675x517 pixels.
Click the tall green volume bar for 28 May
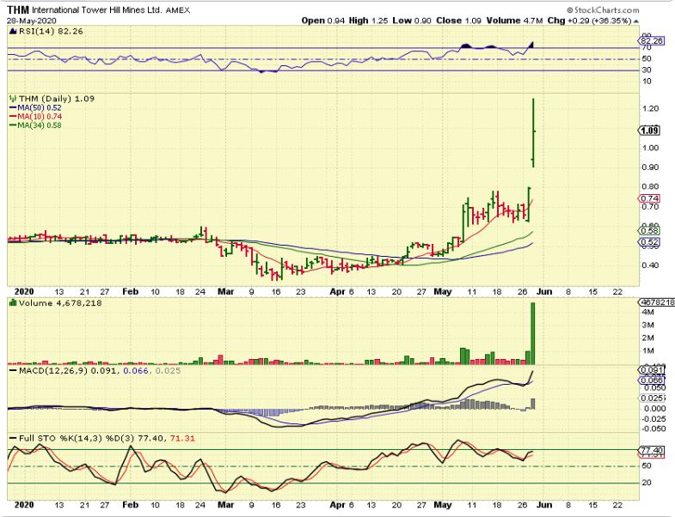tap(533, 333)
